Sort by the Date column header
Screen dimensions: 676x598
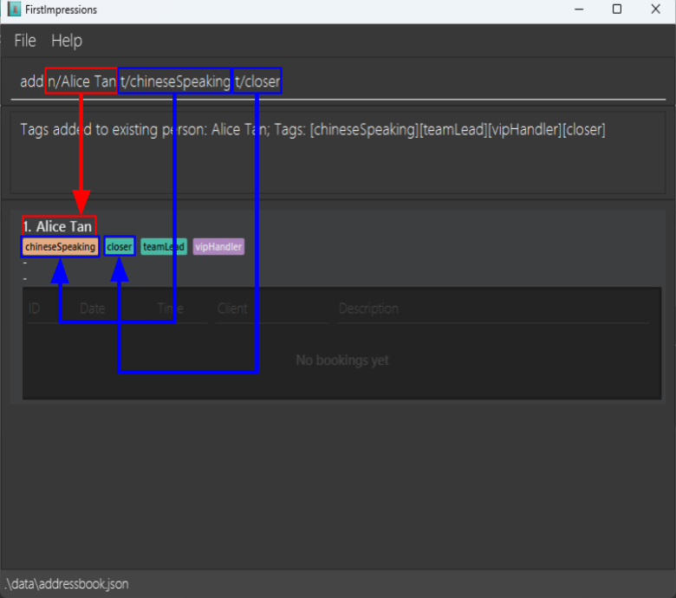pos(92,309)
